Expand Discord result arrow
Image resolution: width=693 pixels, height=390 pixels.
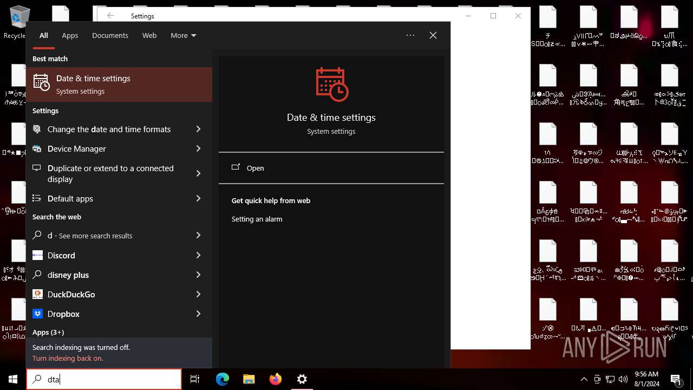[x=199, y=255]
